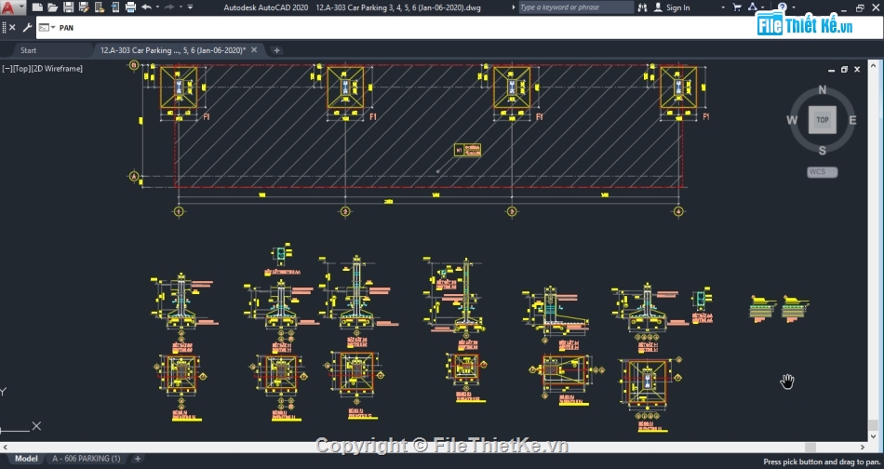The image size is (884, 469).
Task: Click E on the ViewCube compass
Action: [x=852, y=120]
